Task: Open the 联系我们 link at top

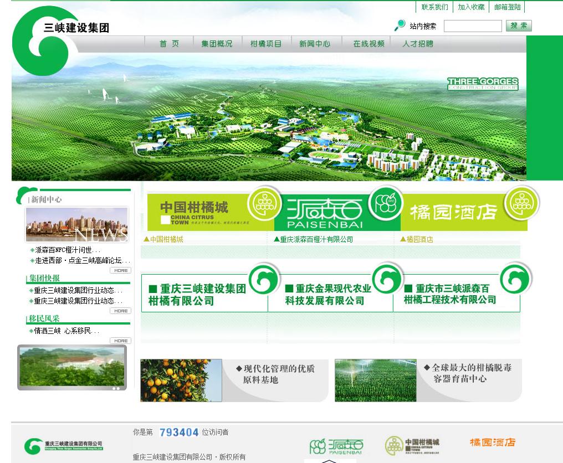Action: pyautogui.click(x=434, y=7)
